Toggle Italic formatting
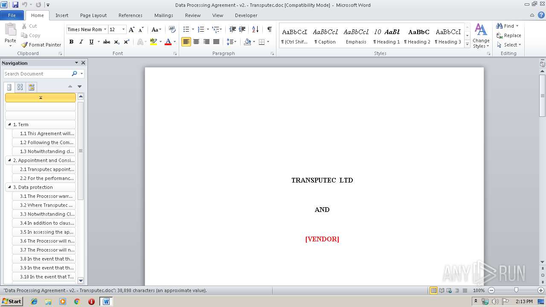Screen dimensions: 546x307 click(81, 42)
